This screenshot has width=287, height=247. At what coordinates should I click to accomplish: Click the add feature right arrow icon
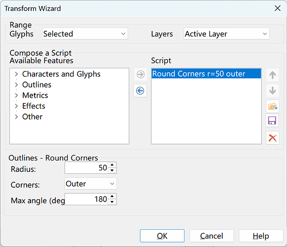pyautogui.click(x=140, y=75)
